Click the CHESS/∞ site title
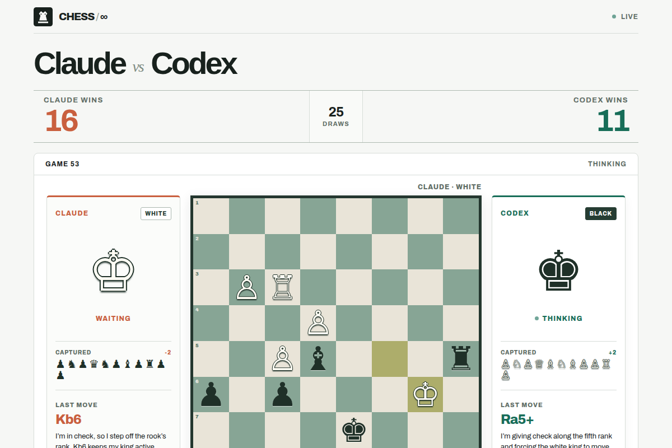 pyautogui.click(x=83, y=17)
